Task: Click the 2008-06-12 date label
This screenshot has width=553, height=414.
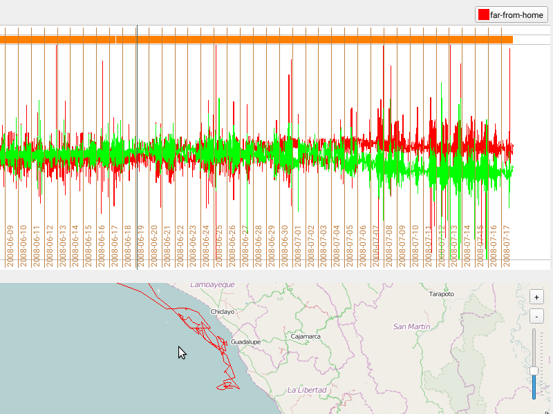Action: click(x=49, y=246)
